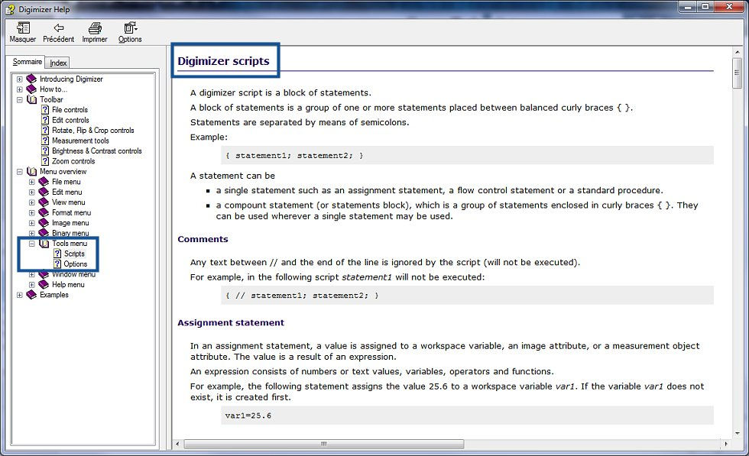
Task: Expand the Format menu node
Action: coord(31,213)
